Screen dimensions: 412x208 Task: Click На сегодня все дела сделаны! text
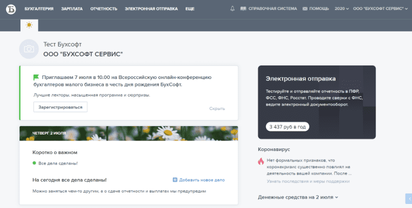(69, 180)
